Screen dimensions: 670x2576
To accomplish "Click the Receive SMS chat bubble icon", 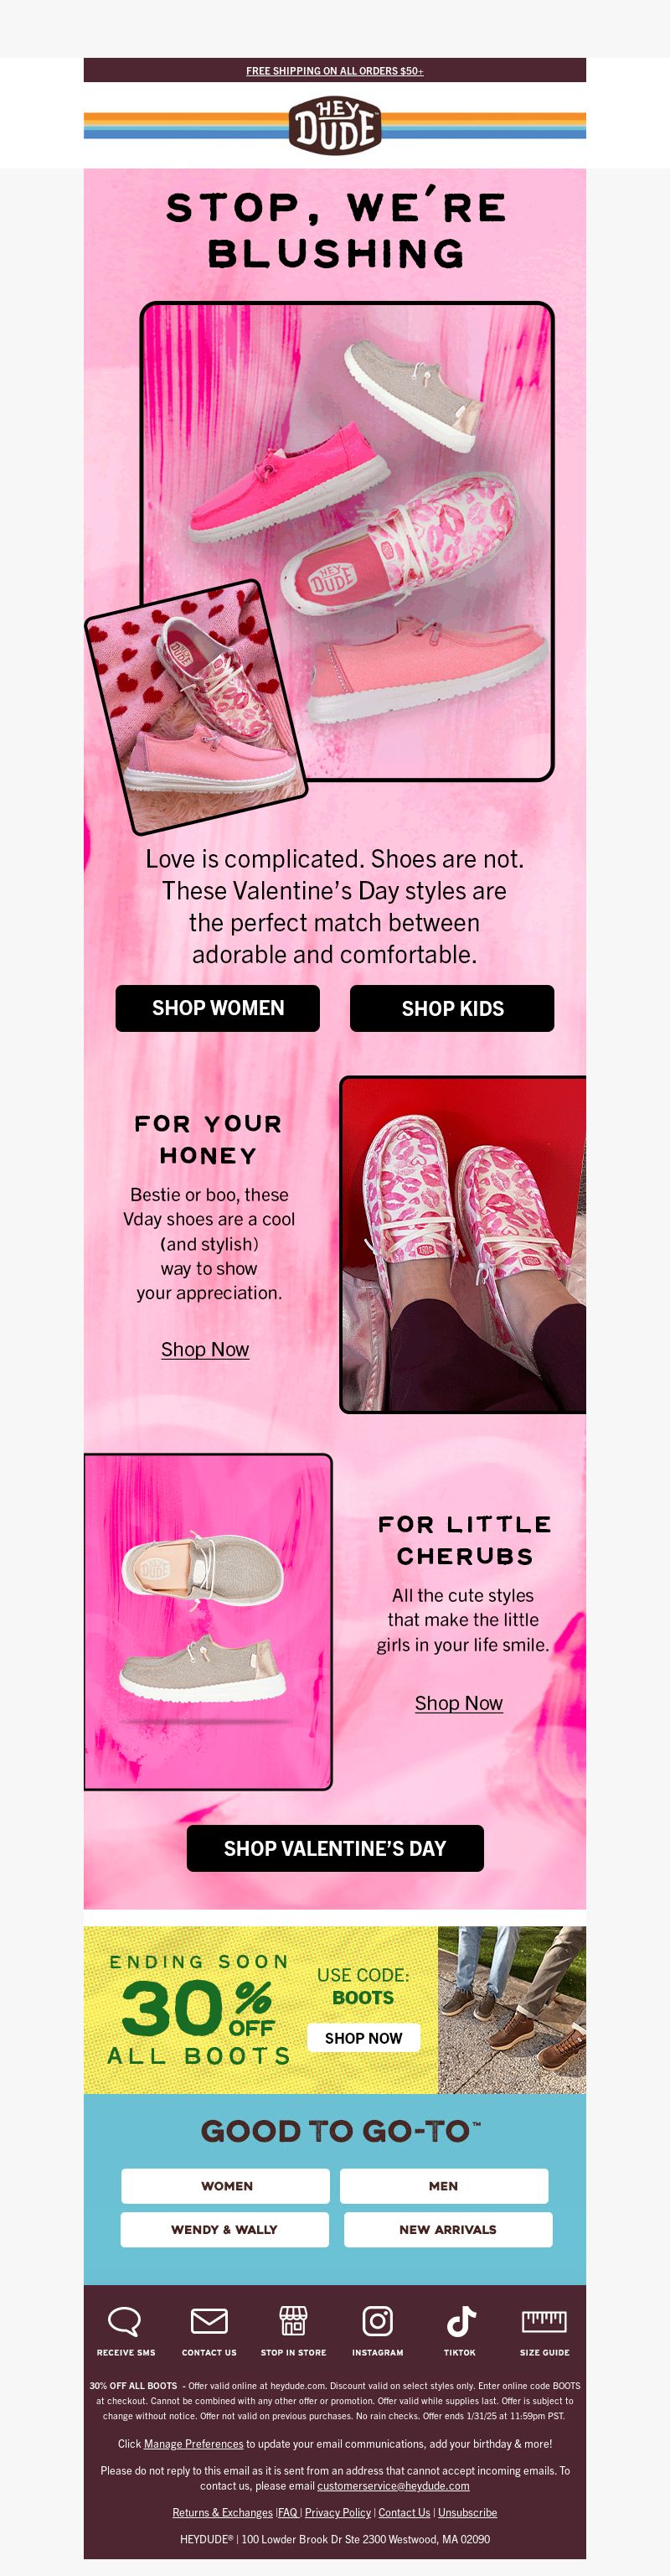I will tap(125, 2321).
